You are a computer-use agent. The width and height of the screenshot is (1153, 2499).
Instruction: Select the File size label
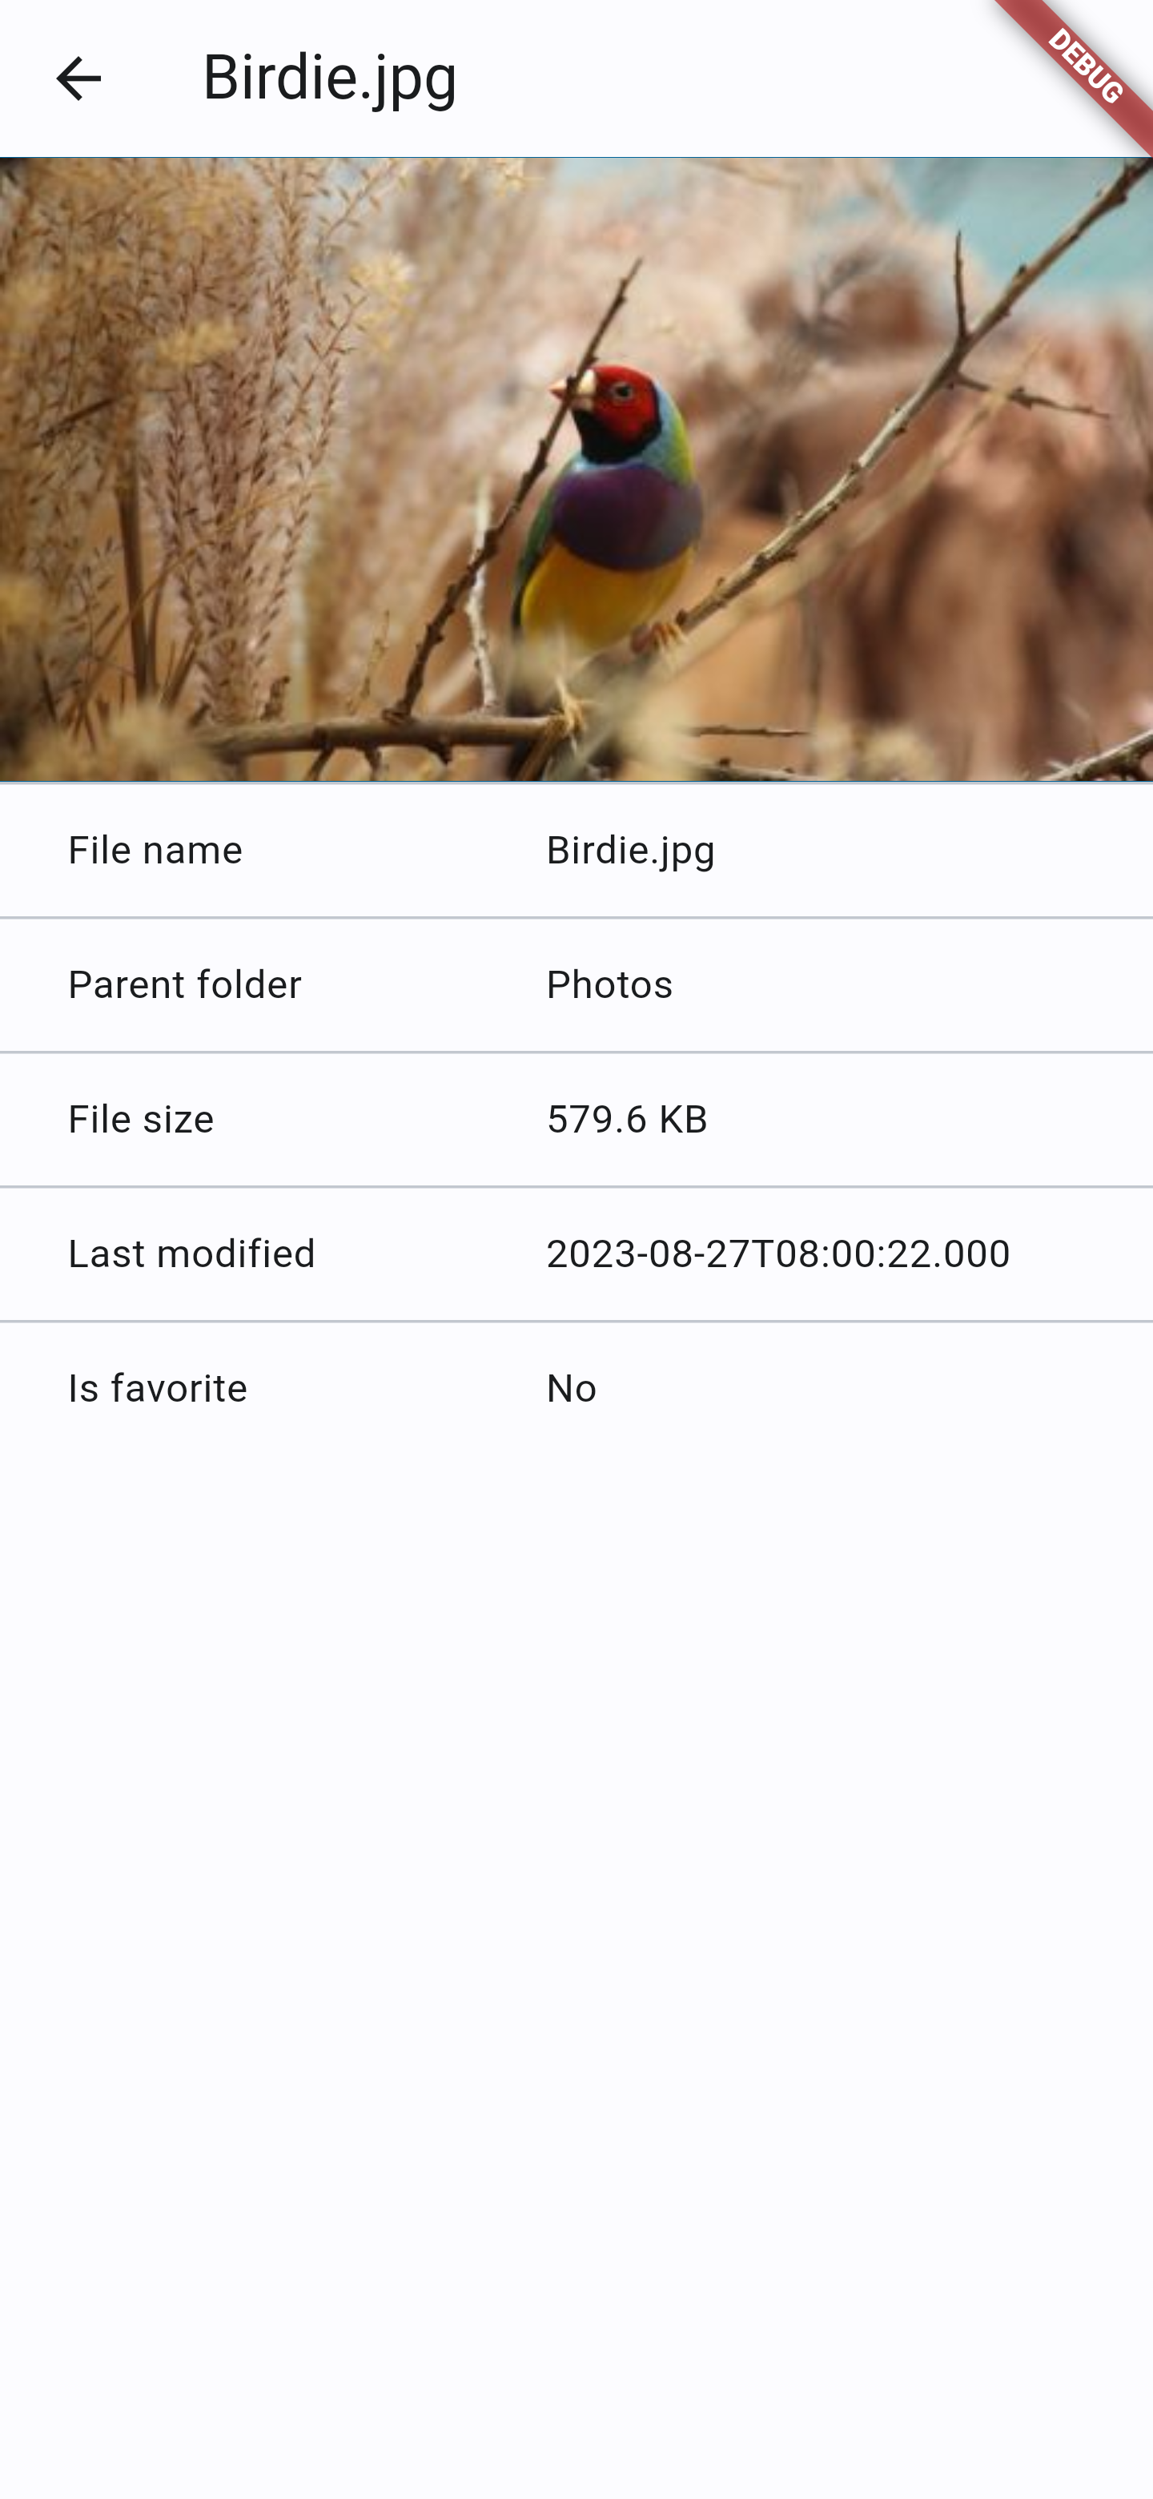click(x=142, y=1120)
